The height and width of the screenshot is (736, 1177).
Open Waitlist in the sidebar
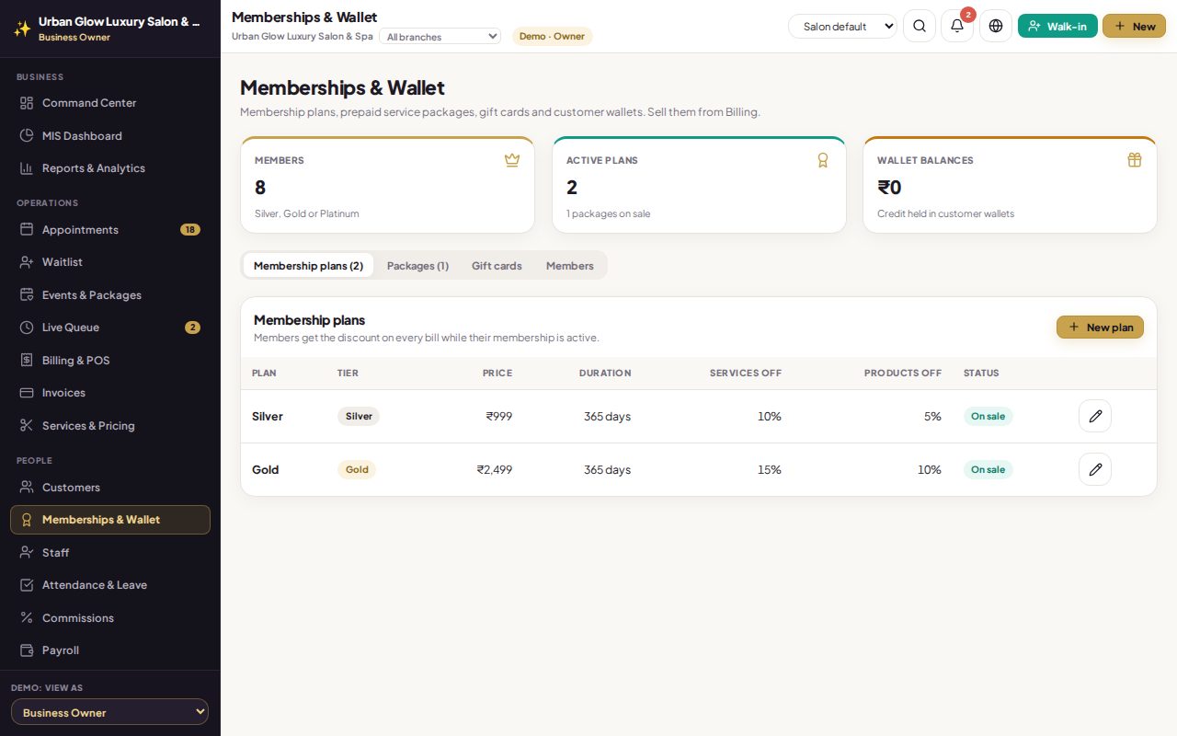[x=110, y=262]
